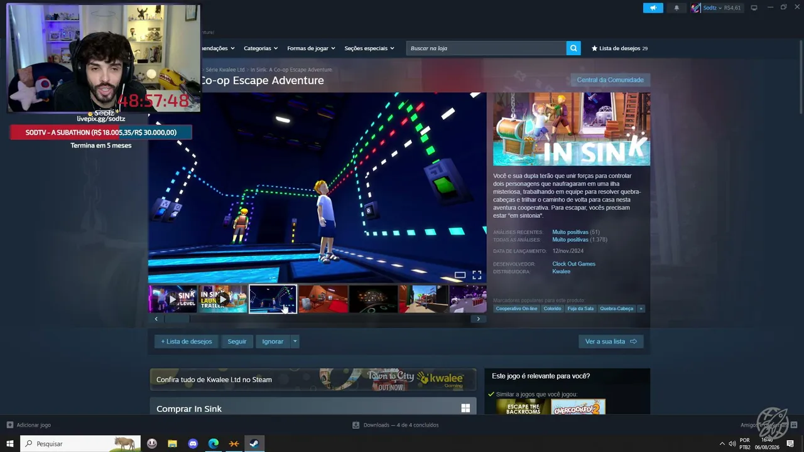Click the Ignorar button
The image size is (804, 452).
273,342
